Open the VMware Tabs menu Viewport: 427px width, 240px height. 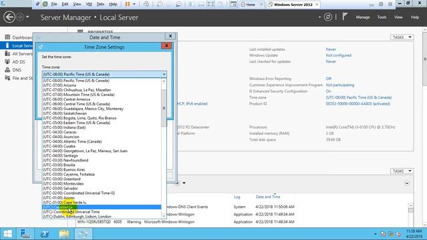100,5
